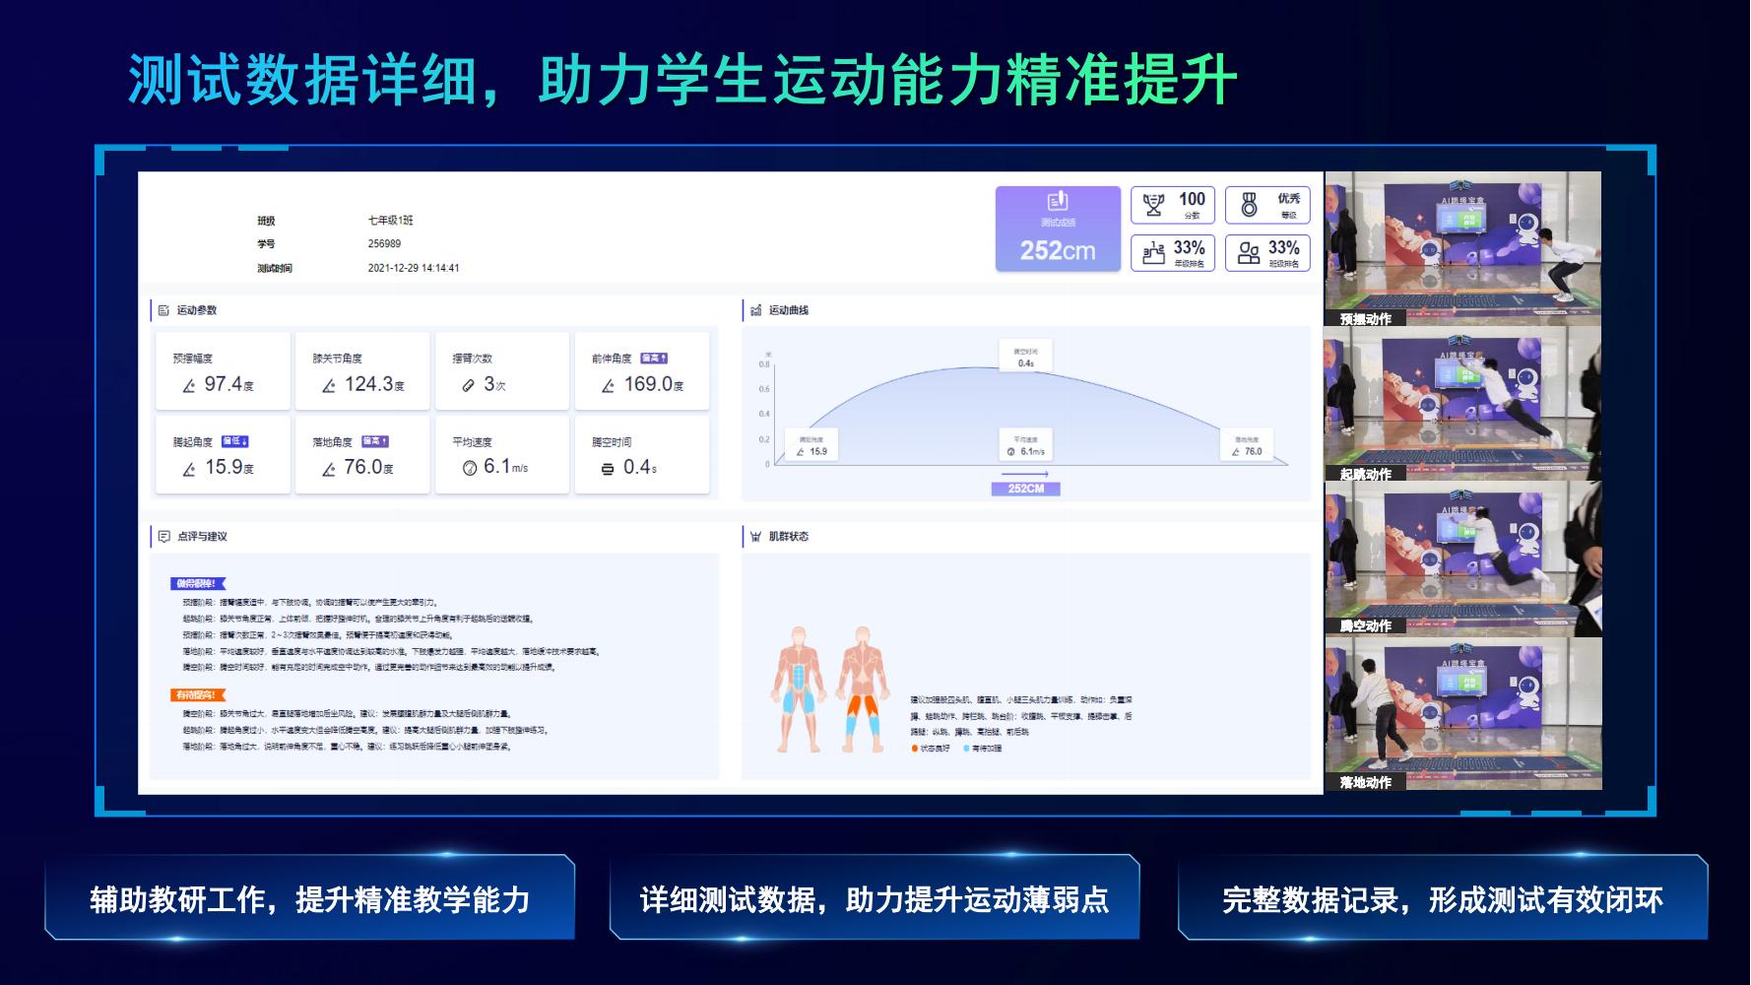Viewport: 1751px width, 985px height.
Task: Click the ruler icon beside 3次
Action: coord(469,386)
